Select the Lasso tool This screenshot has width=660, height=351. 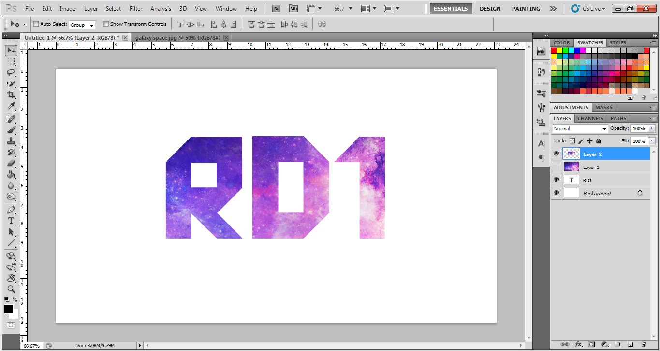point(11,72)
